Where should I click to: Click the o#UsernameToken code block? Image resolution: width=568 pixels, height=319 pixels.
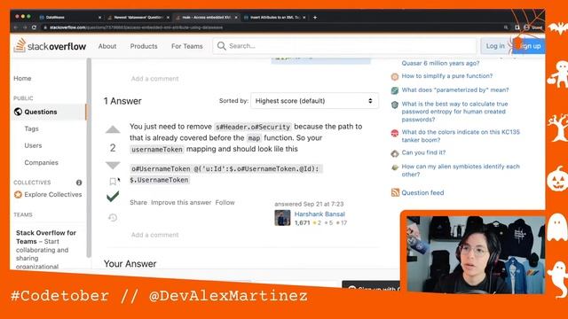226,175
